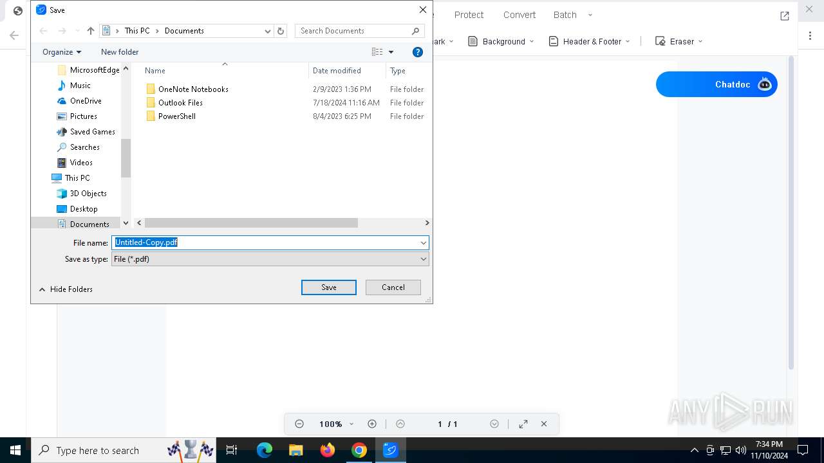Select OneNote Notebooks folder
Screen dimensions: 824x463
pyautogui.click(x=187, y=89)
